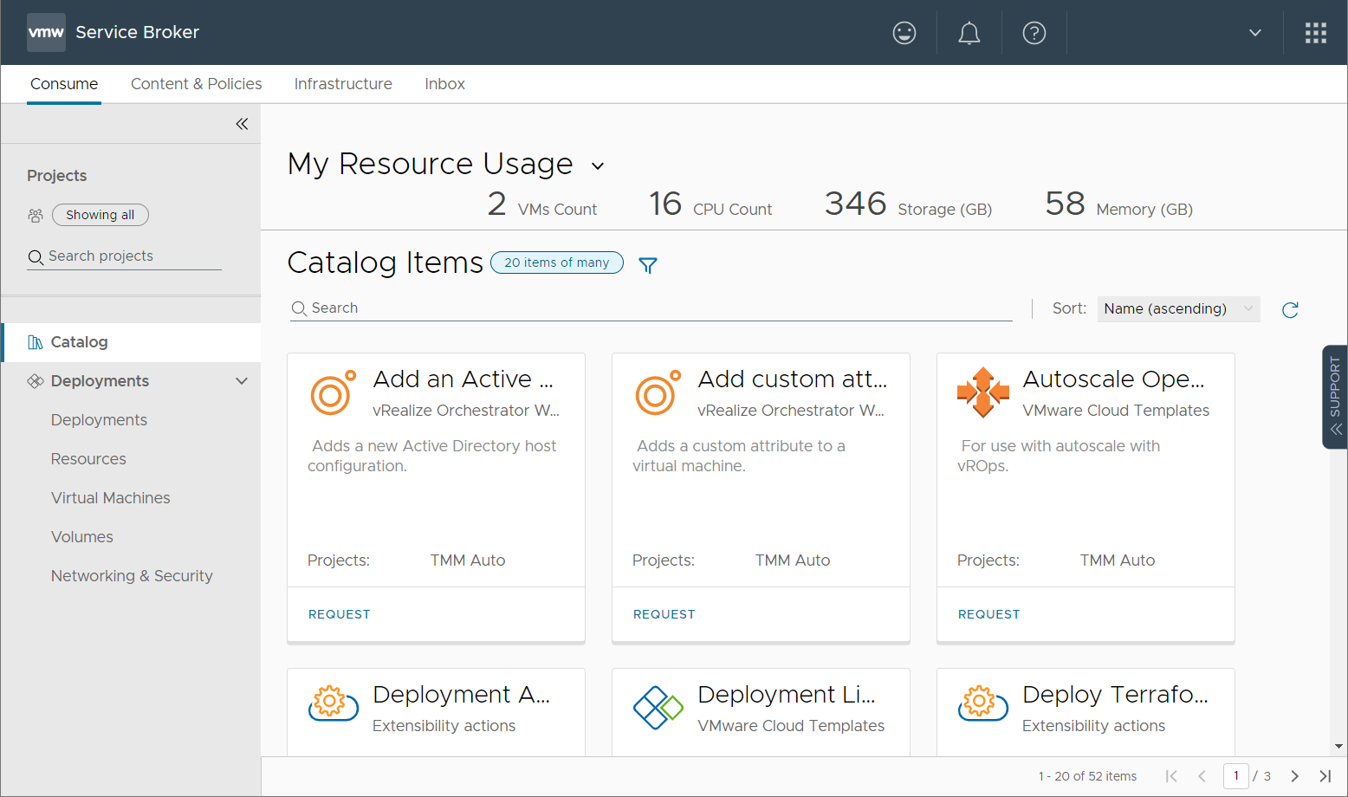This screenshot has width=1348, height=797.
Task: Open the SUPPORT side panel
Action: (x=1335, y=397)
